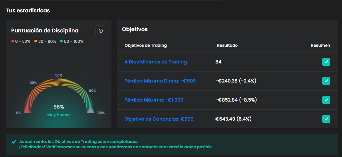Image resolution: width=342 pixels, height=157 pixels.
Task: Click the teal 80 - 100% legend dot
Action: click(x=61, y=41)
